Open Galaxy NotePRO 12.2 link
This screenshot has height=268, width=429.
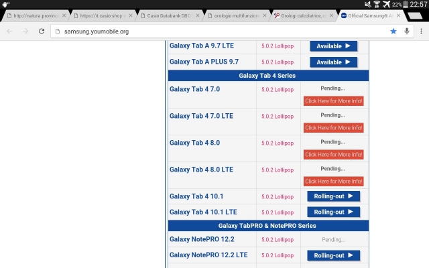202,239
